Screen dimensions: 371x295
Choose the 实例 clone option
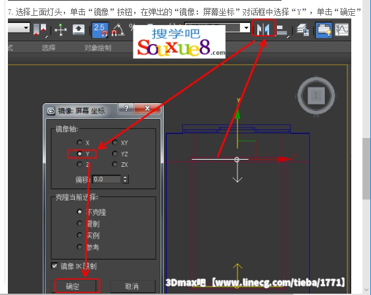click(80, 235)
